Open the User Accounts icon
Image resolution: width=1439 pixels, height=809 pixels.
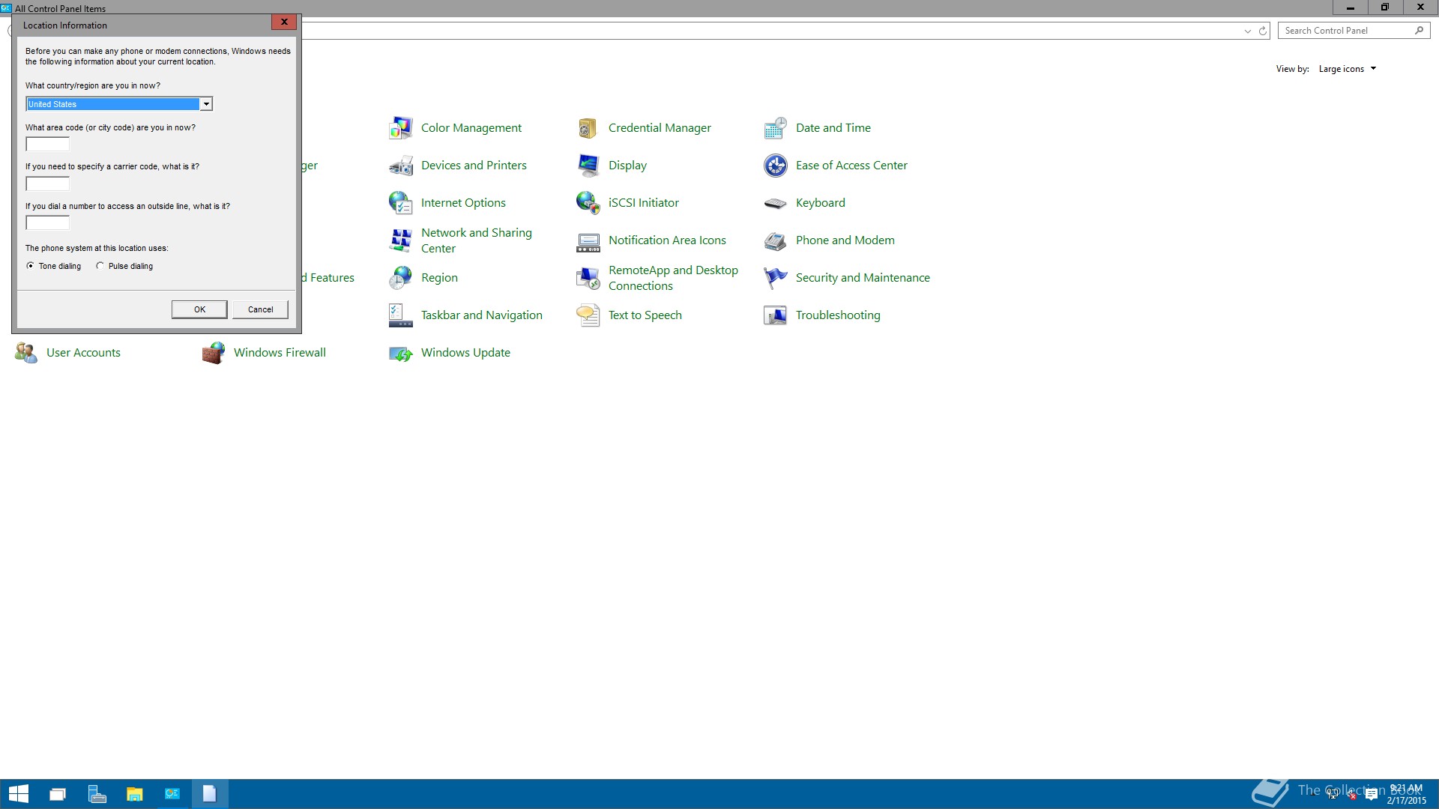pos(25,353)
